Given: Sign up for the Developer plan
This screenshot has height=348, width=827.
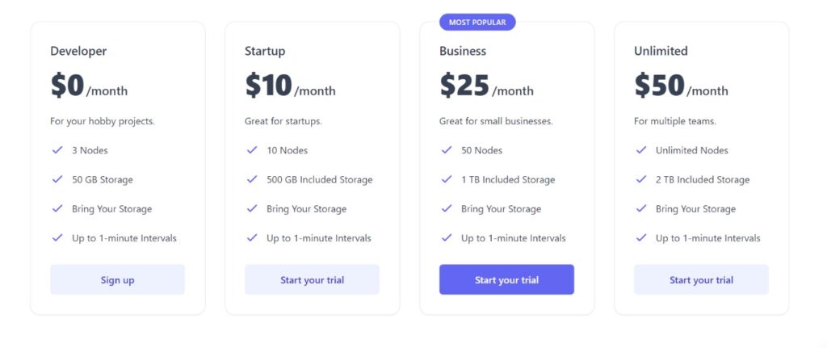Looking at the screenshot, I should coord(118,279).
